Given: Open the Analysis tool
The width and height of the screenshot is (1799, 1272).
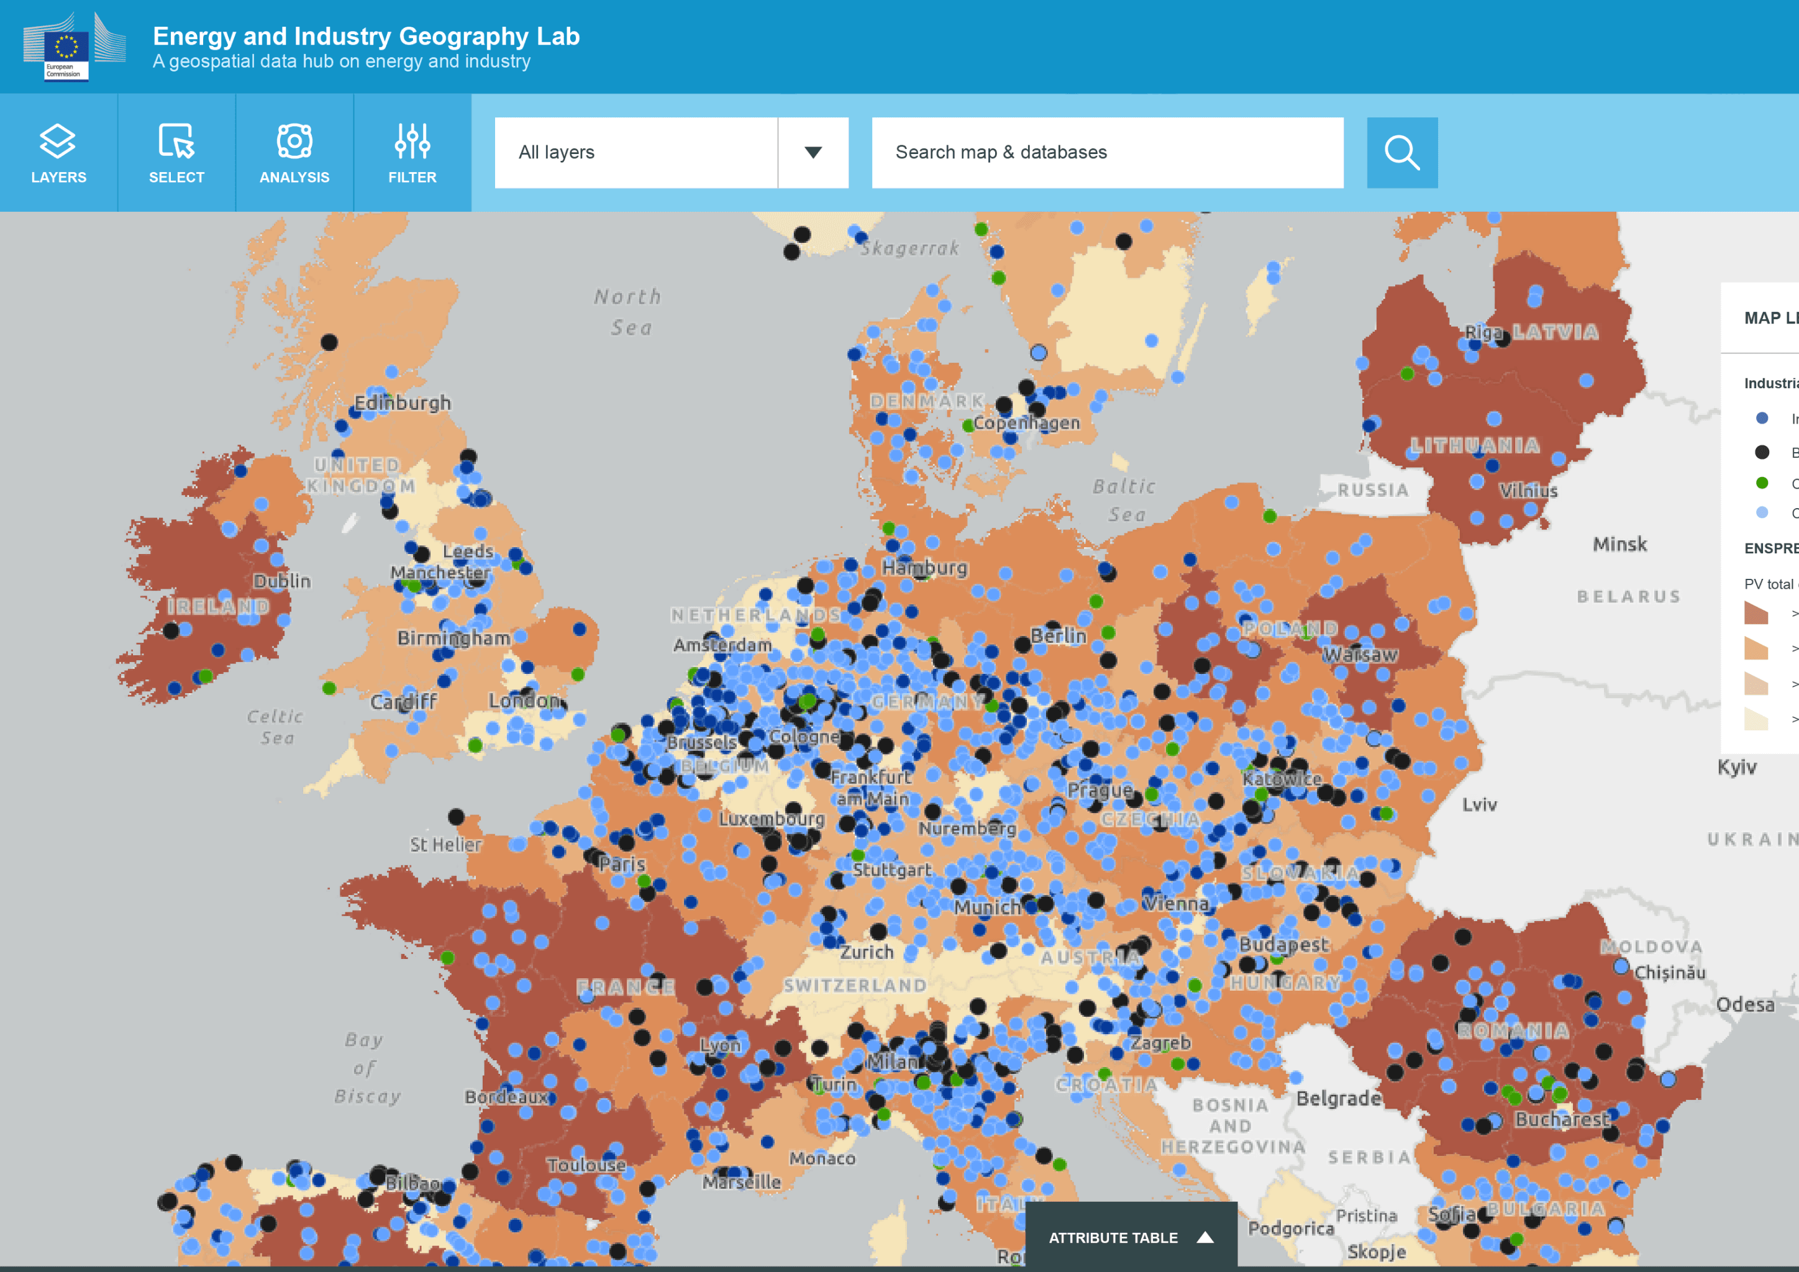Looking at the screenshot, I should (x=294, y=153).
